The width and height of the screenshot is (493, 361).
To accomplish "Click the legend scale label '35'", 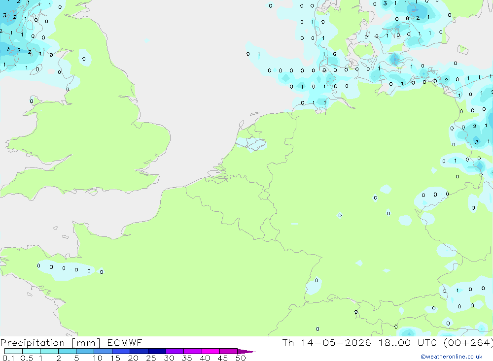I will coord(187,358).
